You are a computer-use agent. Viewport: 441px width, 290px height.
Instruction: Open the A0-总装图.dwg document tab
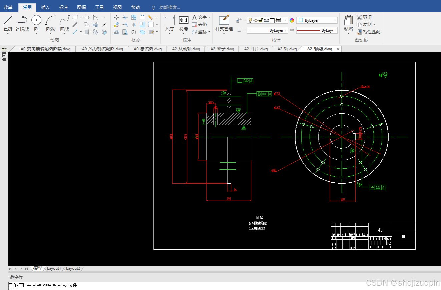[148, 49]
